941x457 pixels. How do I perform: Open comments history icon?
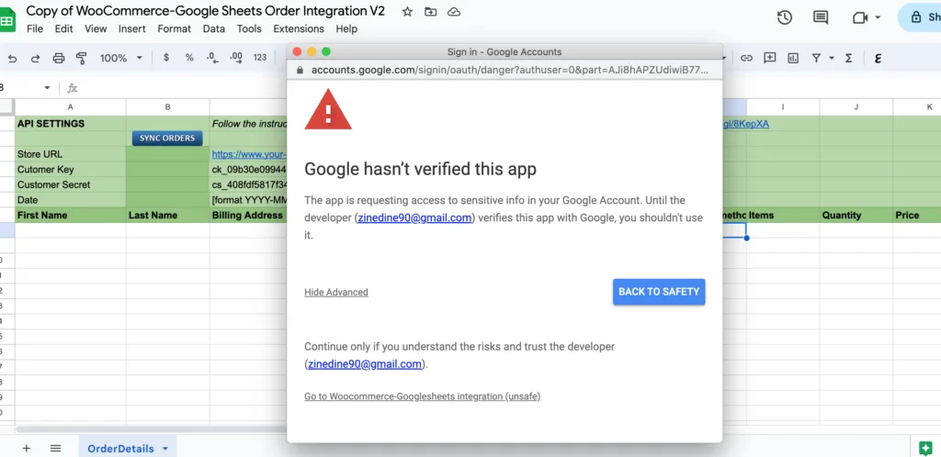(x=821, y=17)
